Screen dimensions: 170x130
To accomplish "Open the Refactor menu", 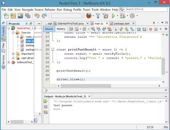I will click(50, 10).
